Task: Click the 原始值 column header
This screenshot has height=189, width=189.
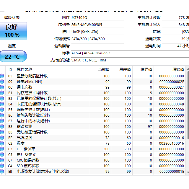Action: click(x=170, y=70)
